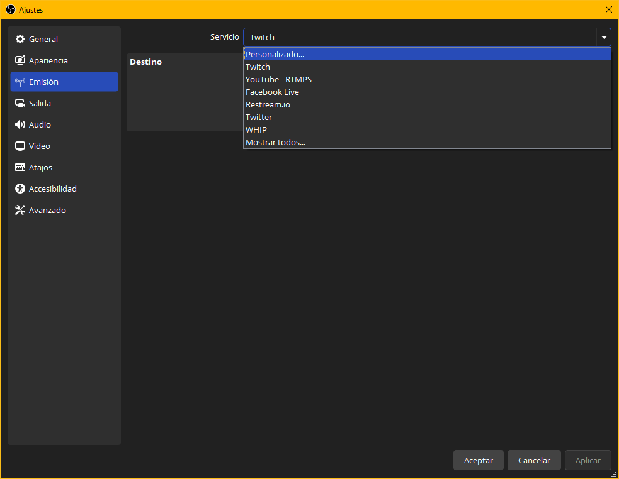Choose Restream.io service option
Image resolution: width=619 pixels, height=479 pixels.
tap(427, 104)
